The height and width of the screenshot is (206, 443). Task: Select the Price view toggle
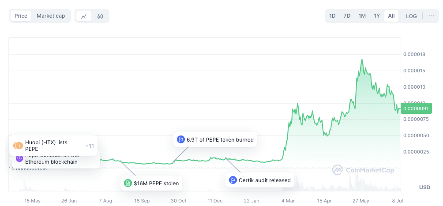(x=21, y=16)
